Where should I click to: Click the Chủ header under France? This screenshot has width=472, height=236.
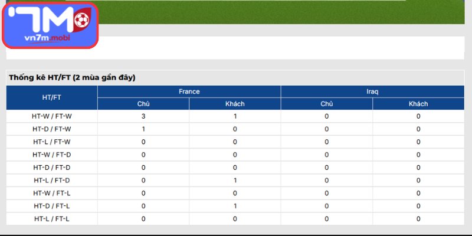tap(143, 104)
